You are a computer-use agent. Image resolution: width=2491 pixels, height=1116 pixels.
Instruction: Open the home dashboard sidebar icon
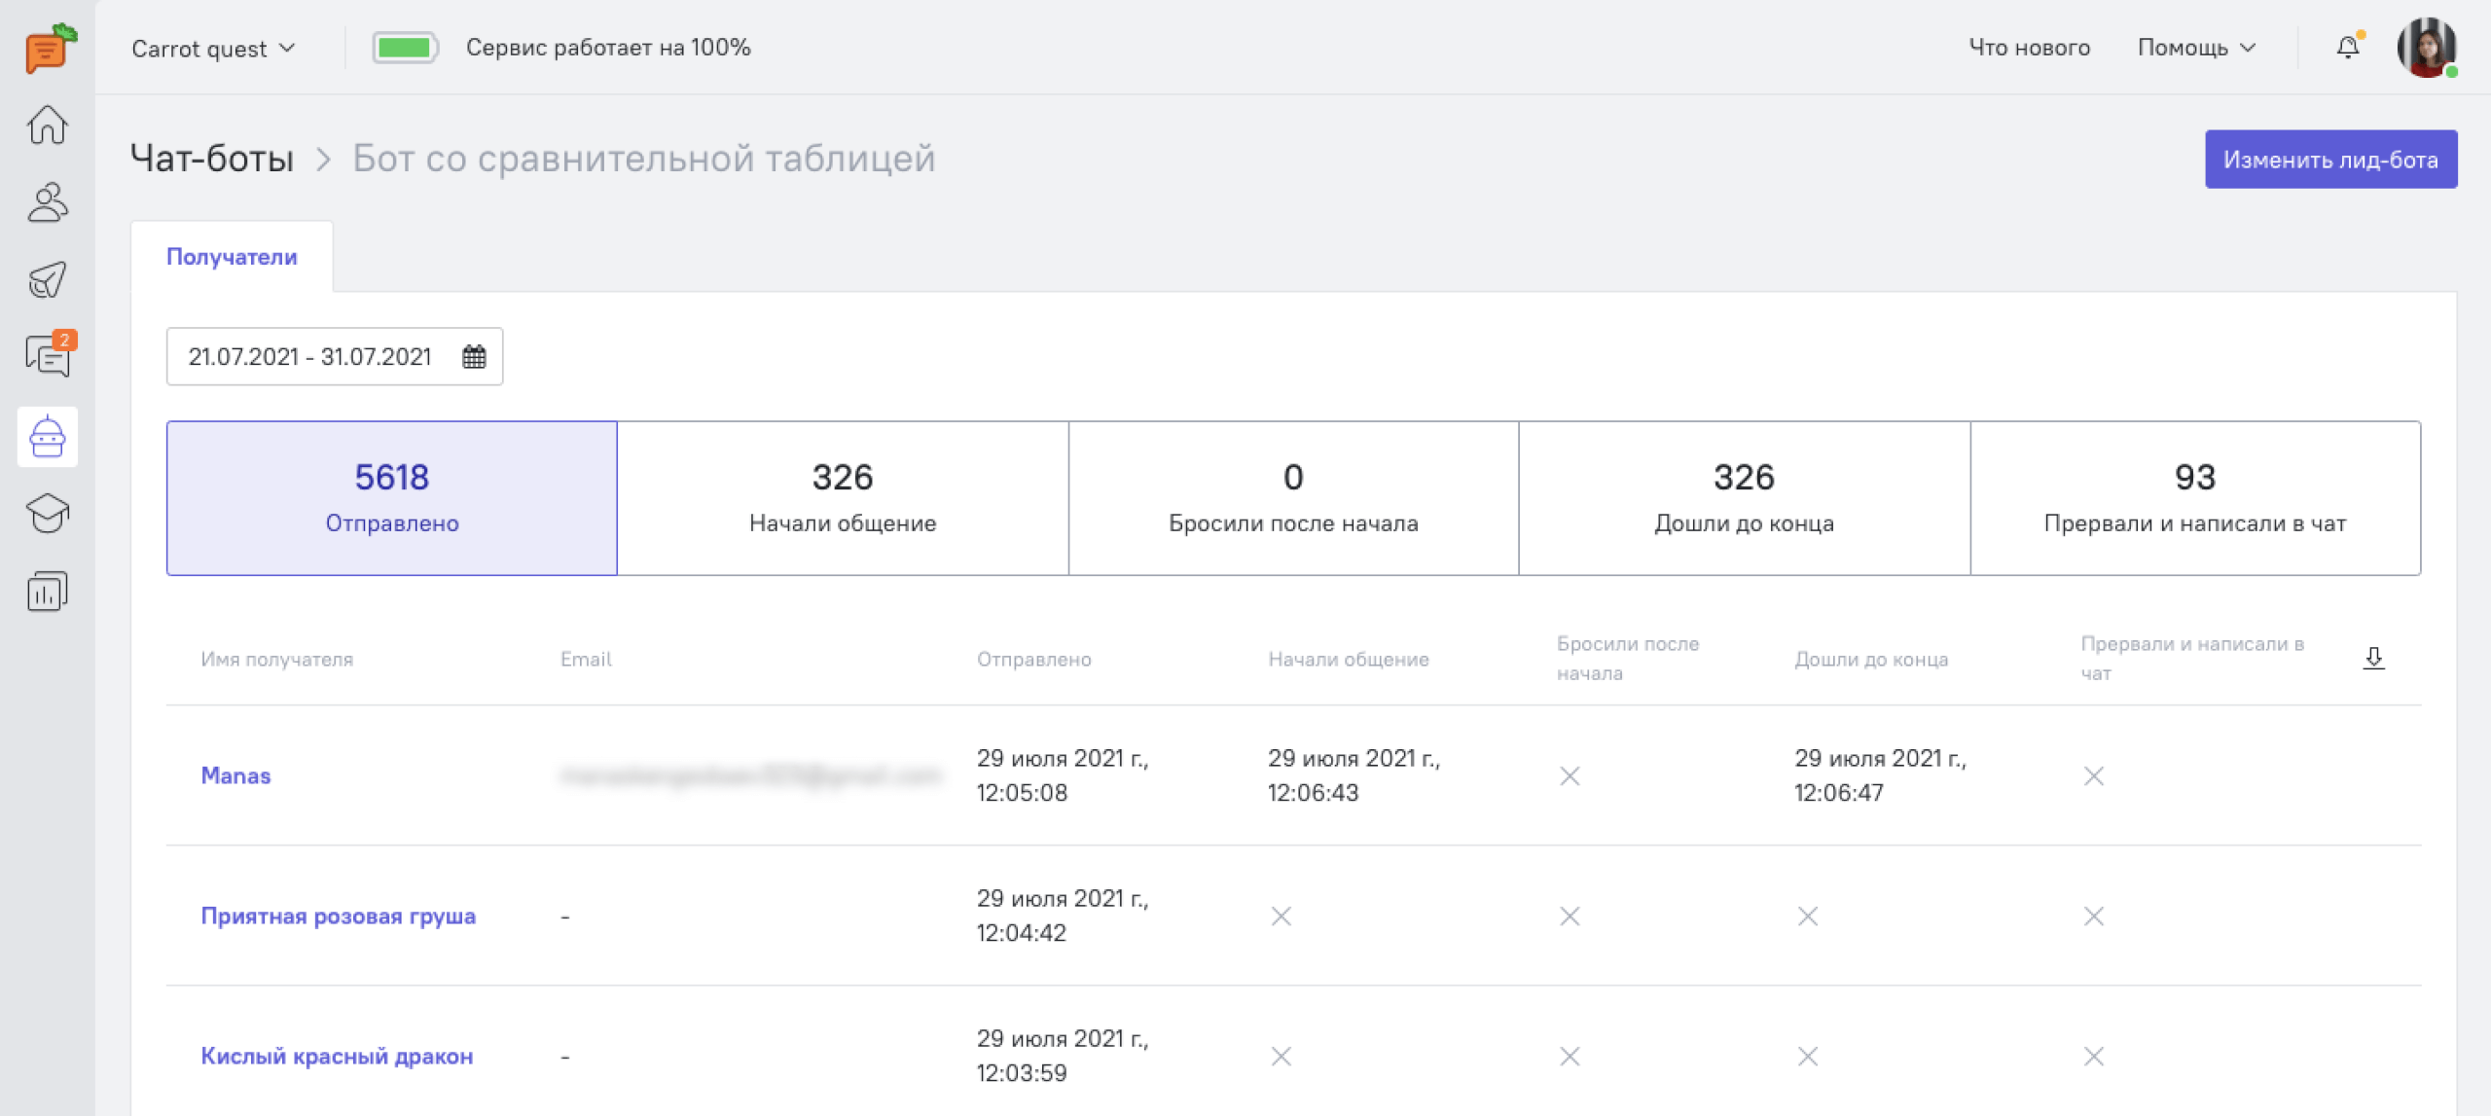pos(47,125)
